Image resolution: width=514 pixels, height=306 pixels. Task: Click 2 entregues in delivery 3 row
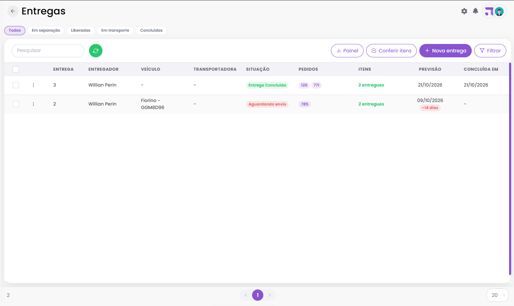tap(371, 85)
